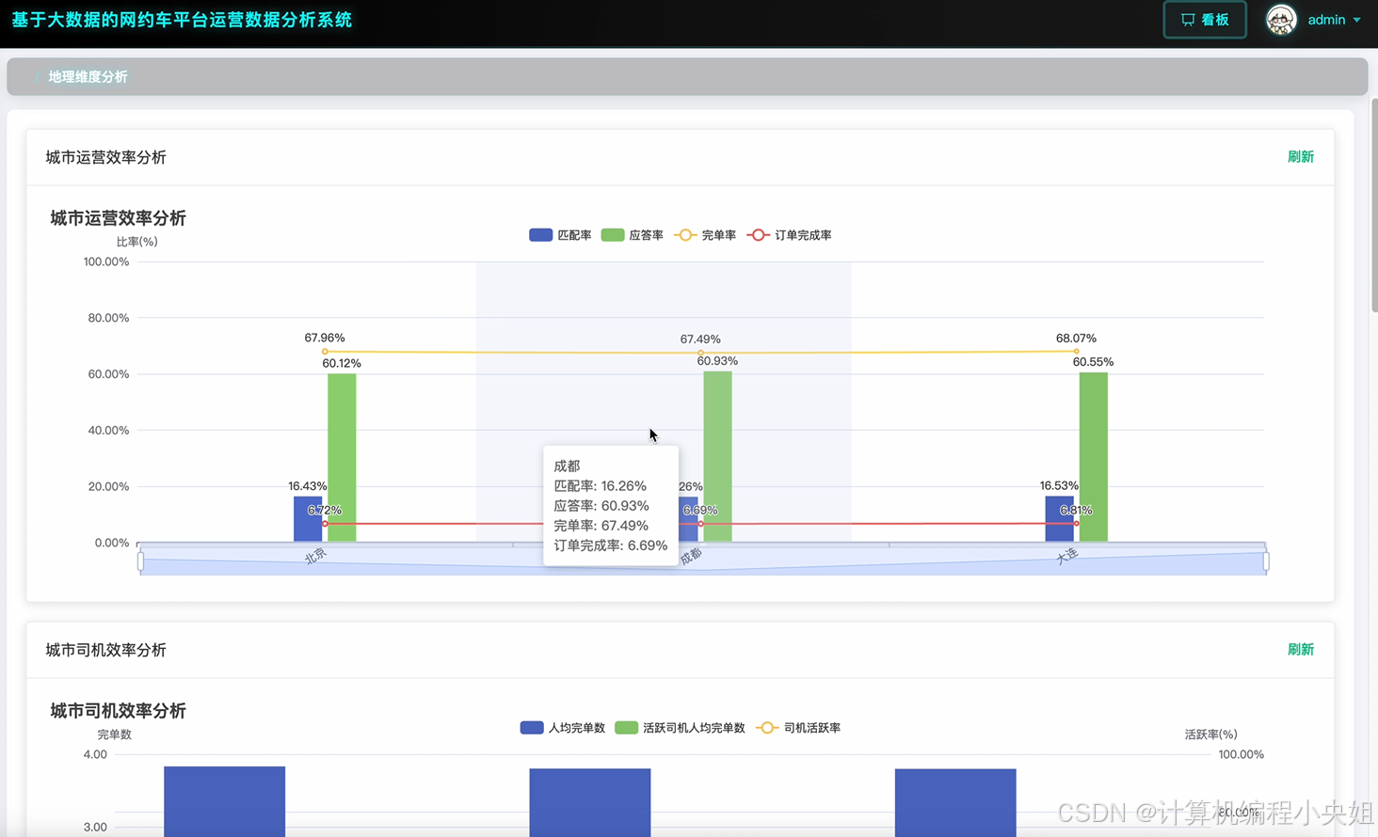Click the tooltip 订单完成率: 6.69% row

coord(610,545)
